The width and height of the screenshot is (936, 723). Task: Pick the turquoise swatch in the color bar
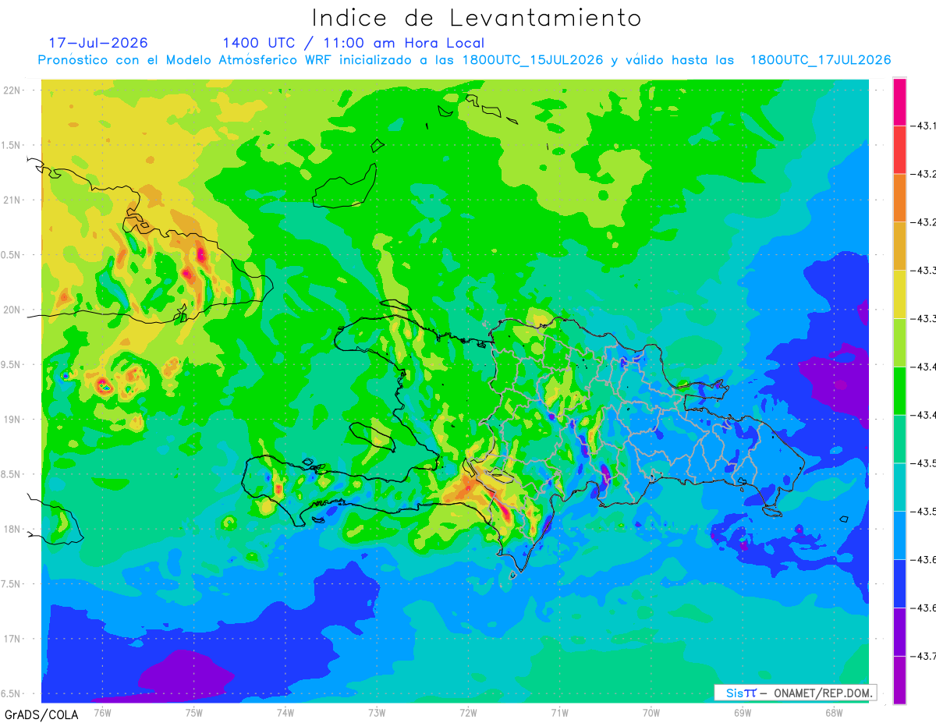(x=899, y=487)
